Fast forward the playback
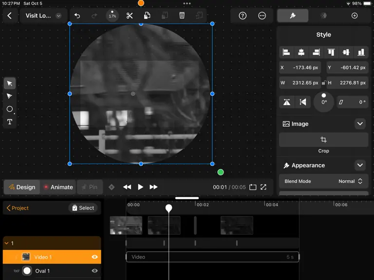The height and width of the screenshot is (280, 374). point(153,187)
